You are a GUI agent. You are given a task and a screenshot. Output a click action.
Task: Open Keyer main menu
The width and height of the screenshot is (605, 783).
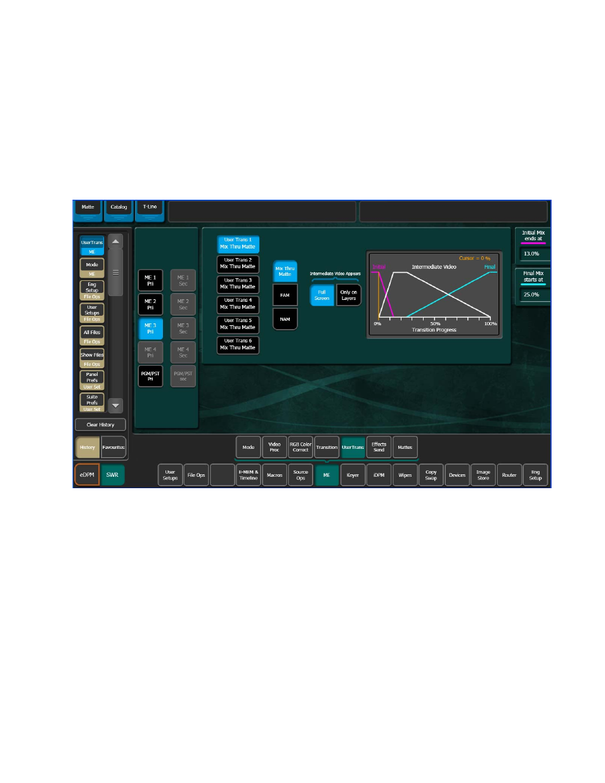[353, 475]
